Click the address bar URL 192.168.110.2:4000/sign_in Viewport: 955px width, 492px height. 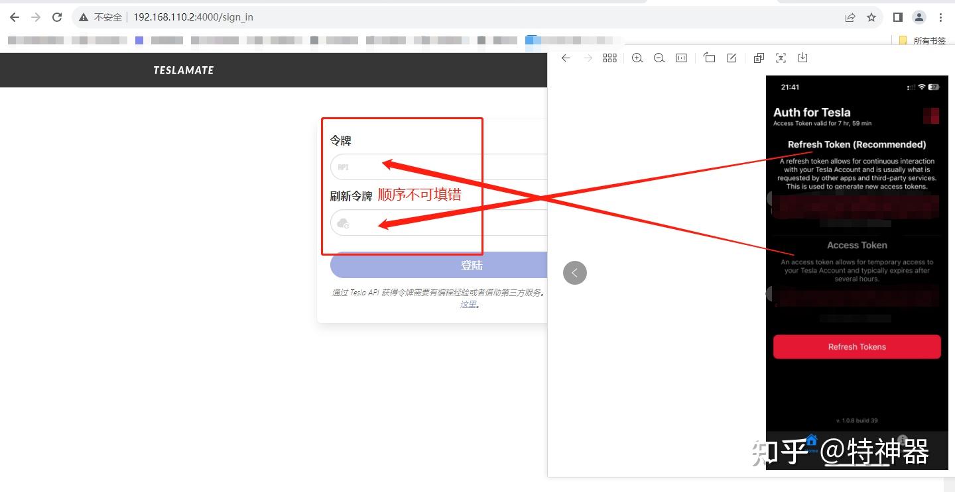click(193, 17)
